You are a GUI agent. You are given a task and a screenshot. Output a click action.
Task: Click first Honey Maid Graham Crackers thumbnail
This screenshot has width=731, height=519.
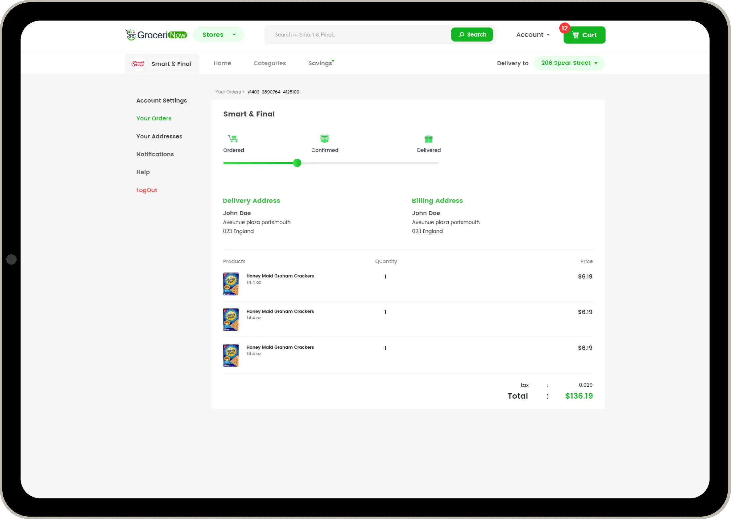tap(231, 284)
